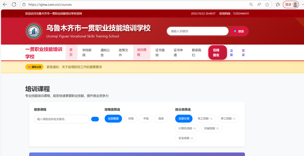Select the 中级 difficulty filter
Screen dimensions: 304x156
[x=146, y=119]
